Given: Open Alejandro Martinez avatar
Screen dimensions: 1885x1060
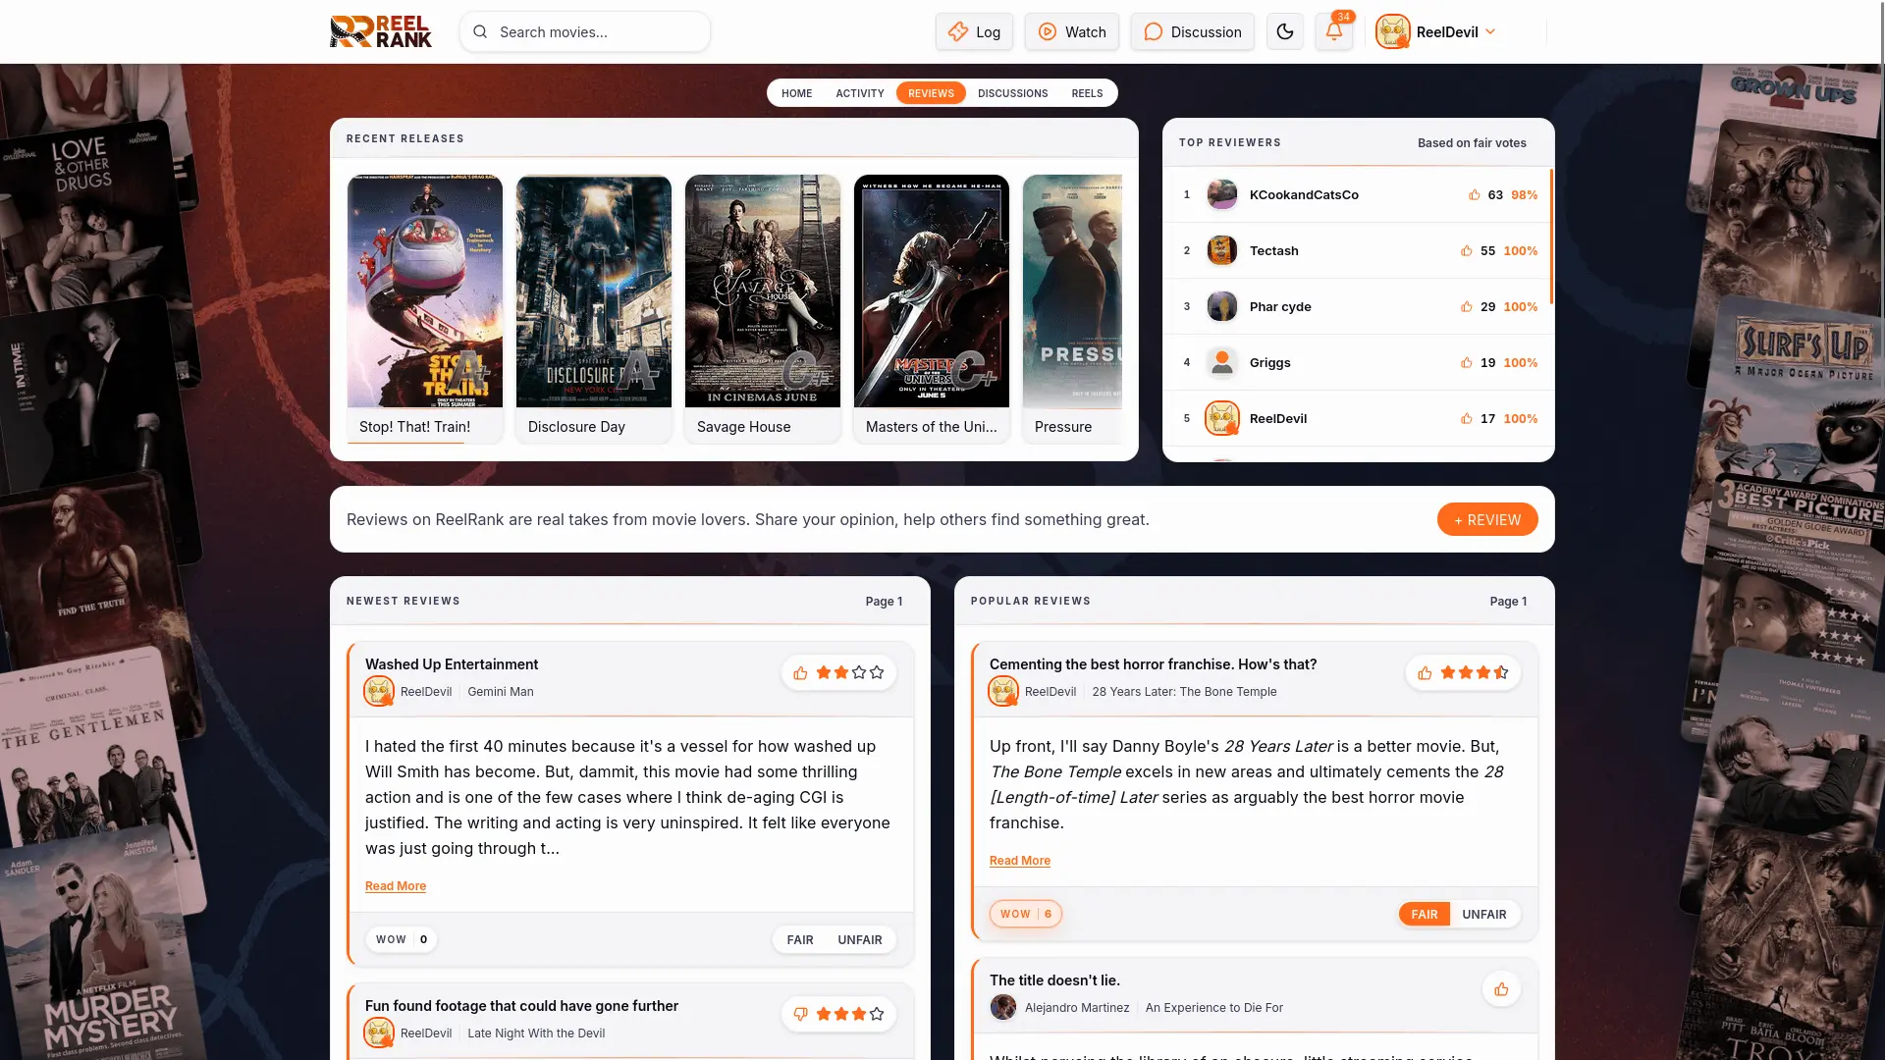Looking at the screenshot, I should pyautogui.click(x=1003, y=1007).
